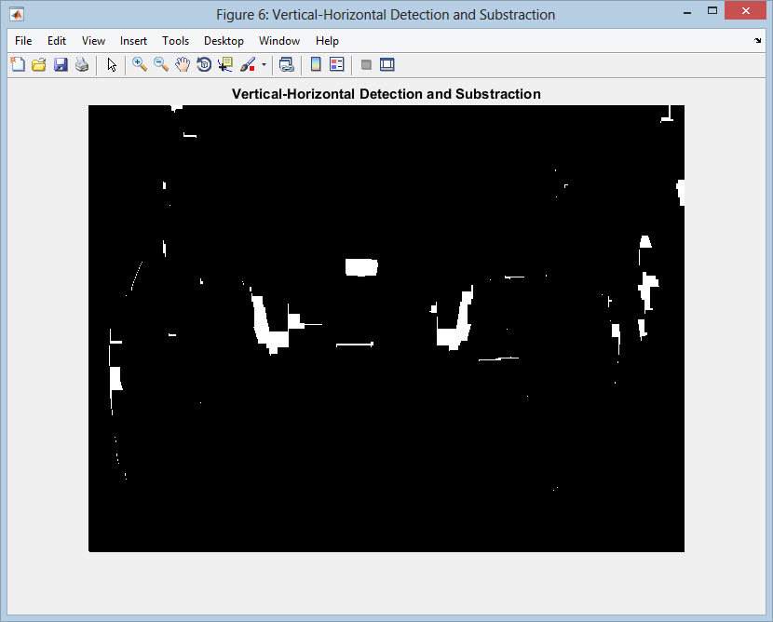This screenshot has width=773, height=622.
Task: Open the Edit menu
Action: [57, 41]
